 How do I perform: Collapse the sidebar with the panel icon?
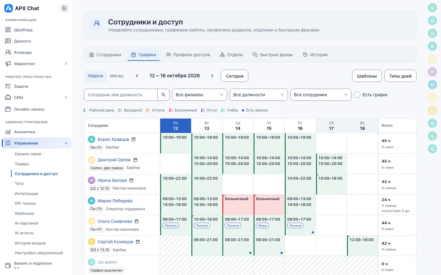click(64, 8)
